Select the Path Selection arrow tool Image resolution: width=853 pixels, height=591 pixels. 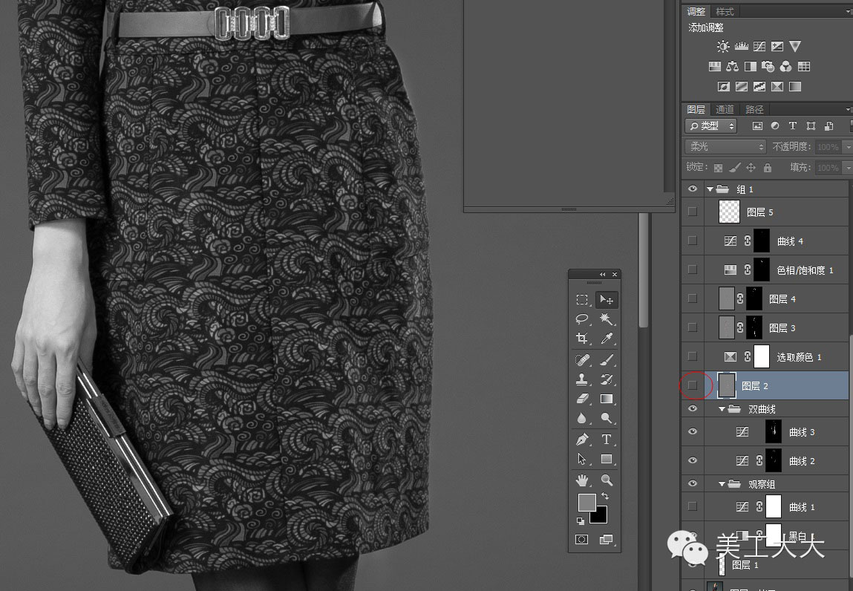(x=582, y=460)
